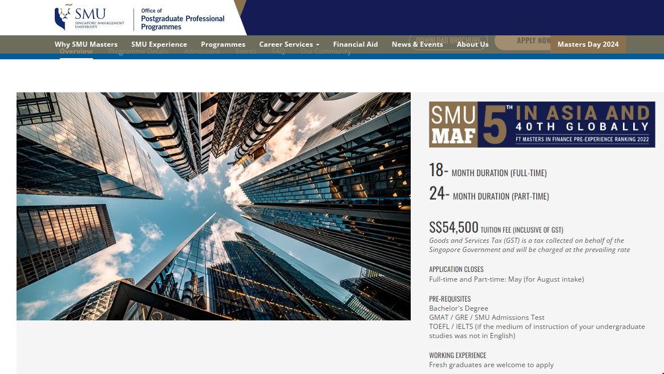Open the Admissions tab
Viewport: 664px width, 374px height.
click(202, 51)
